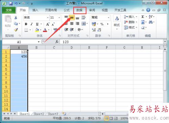Apply red font color
169x123 pixels.
tap(45, 30)
